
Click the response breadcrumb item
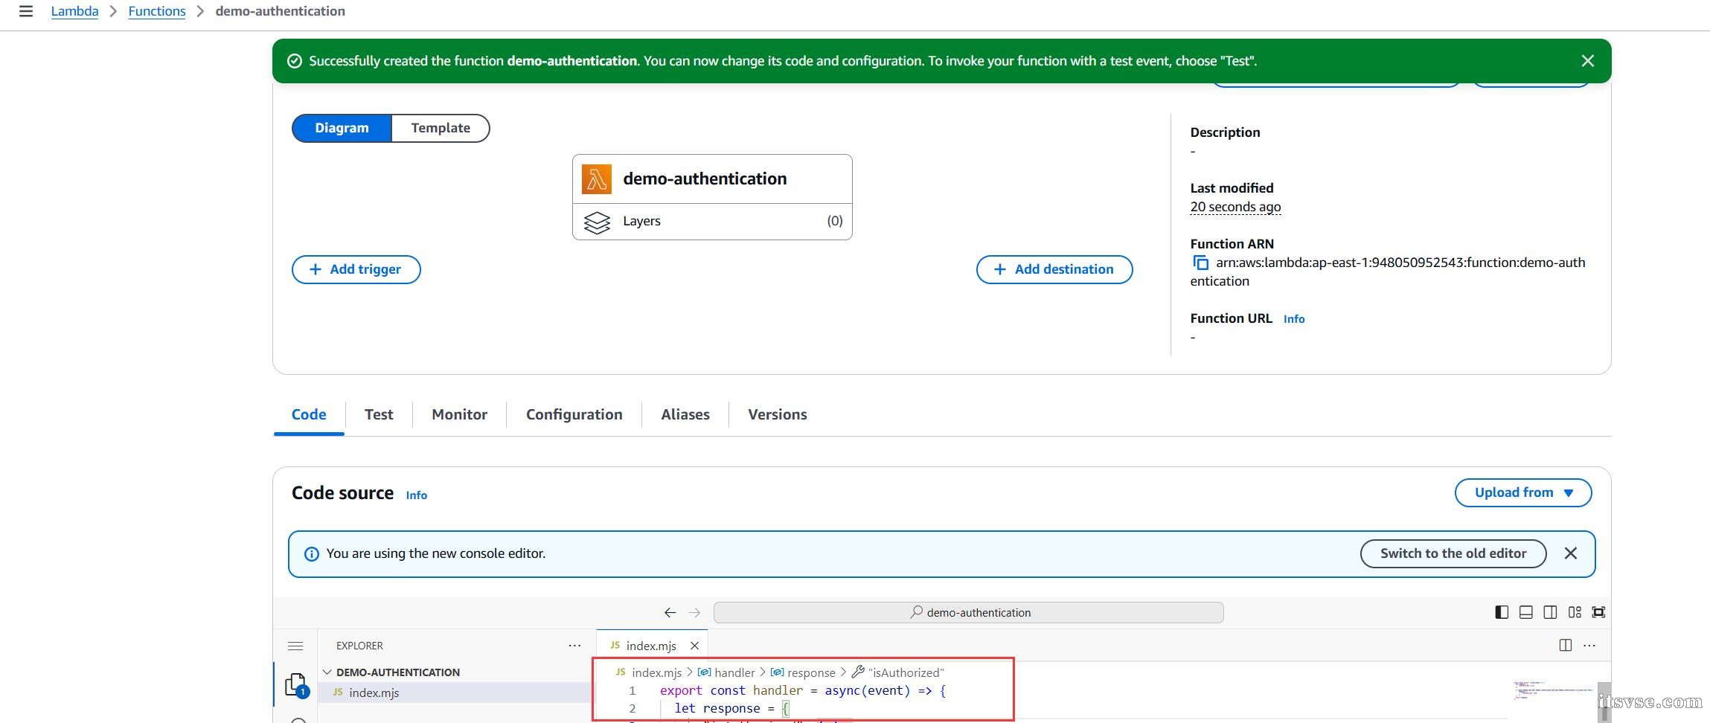click(x=803, y=672)
